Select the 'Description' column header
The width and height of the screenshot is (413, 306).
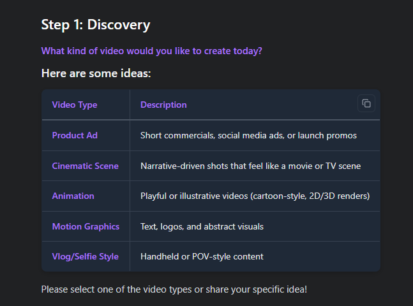(163, 105)
